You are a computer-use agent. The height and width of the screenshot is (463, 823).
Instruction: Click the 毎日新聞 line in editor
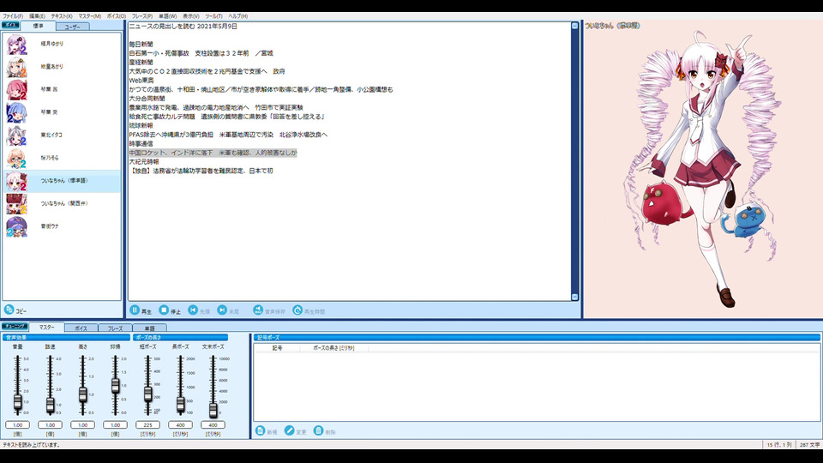[141, 44]
